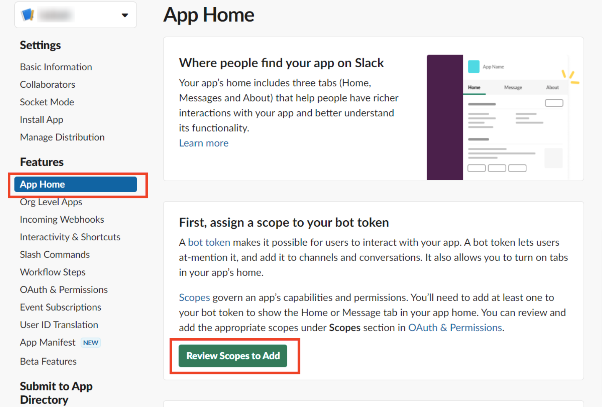Open Event Subscriptions page
Image resolution: width=602 pixels, height=407 pixels.
click(x=60, y=307)
